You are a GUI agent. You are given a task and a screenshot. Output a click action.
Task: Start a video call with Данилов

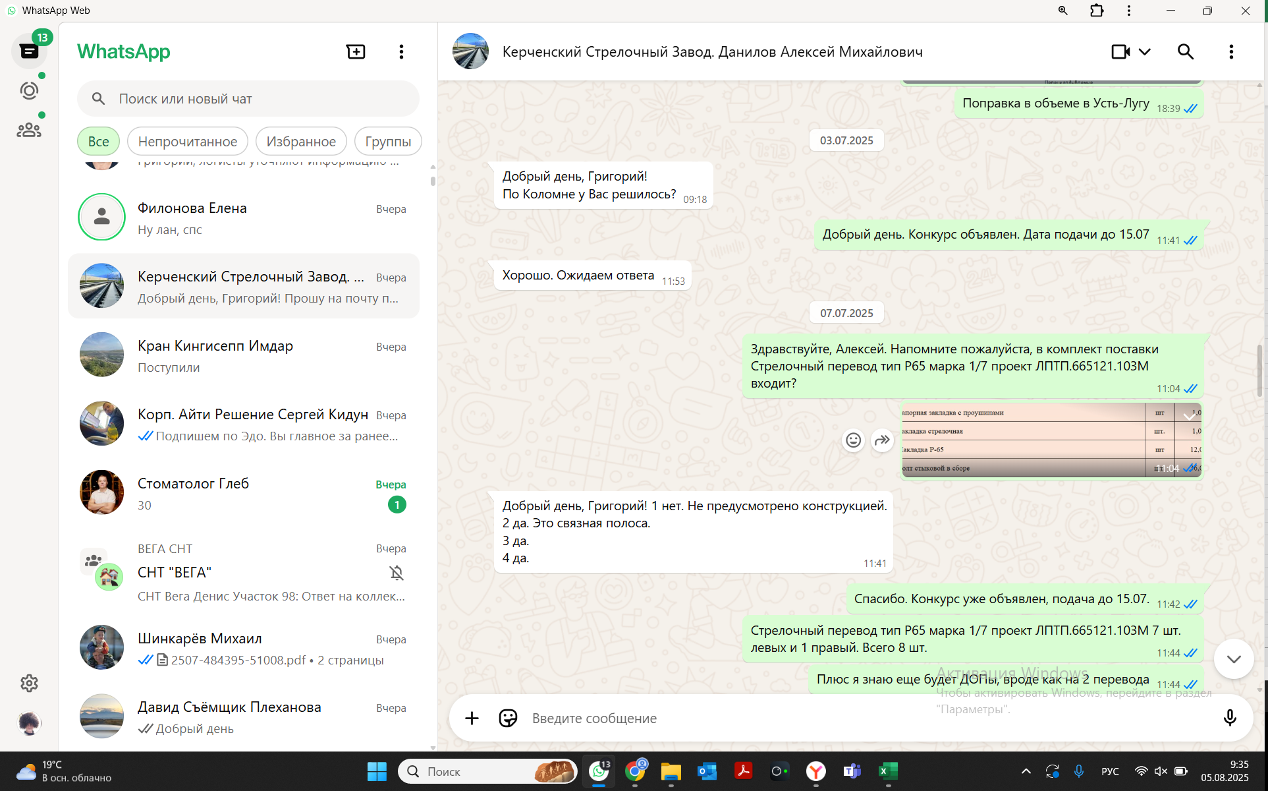coord(1120,51)
